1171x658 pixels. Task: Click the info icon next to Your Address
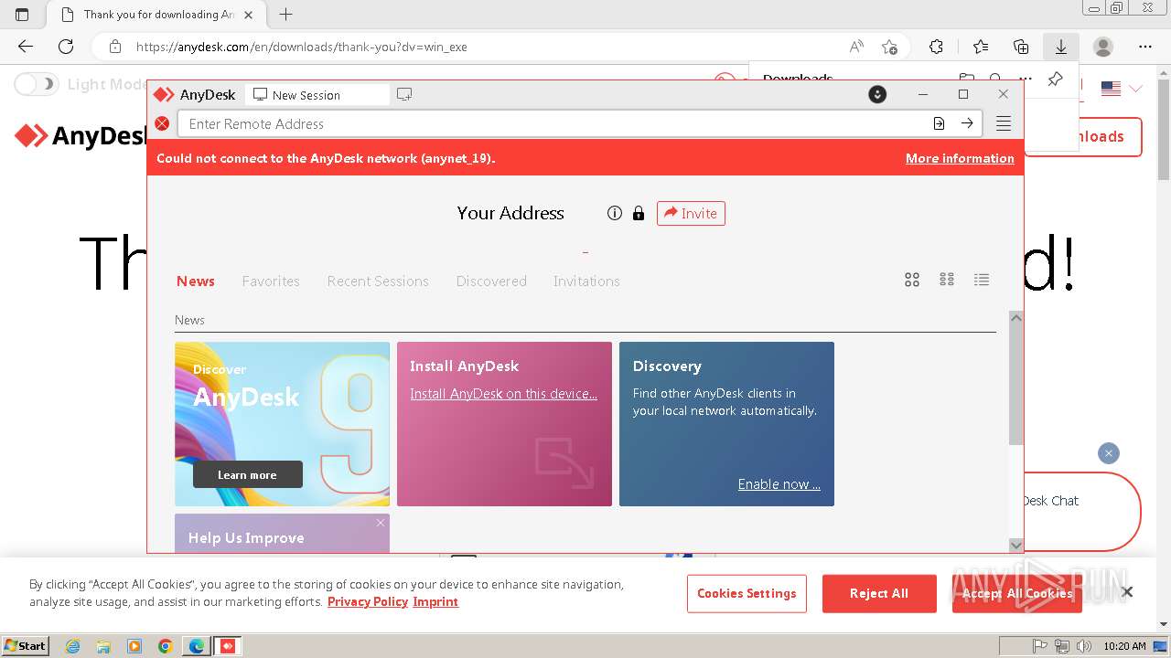click(x=615, y=213)
